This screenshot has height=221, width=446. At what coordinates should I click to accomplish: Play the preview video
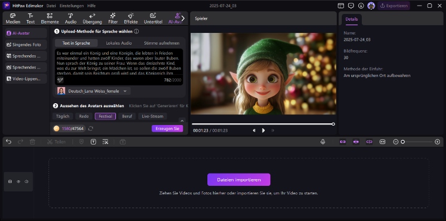pyautogui.click(x=263, y=131)
